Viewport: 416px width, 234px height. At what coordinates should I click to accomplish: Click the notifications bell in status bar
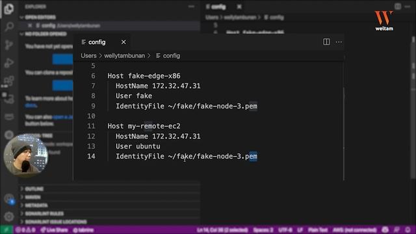408,230
